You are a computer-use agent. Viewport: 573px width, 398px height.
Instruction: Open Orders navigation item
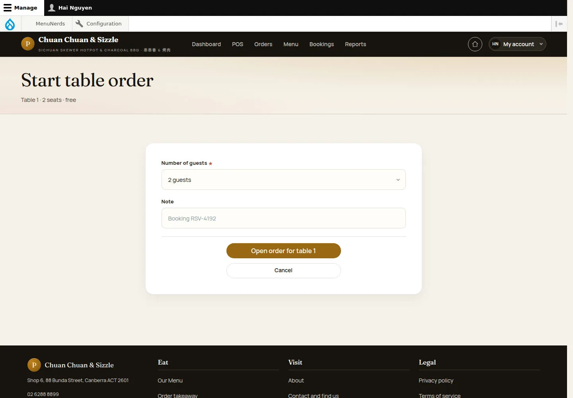pos(263,44)
